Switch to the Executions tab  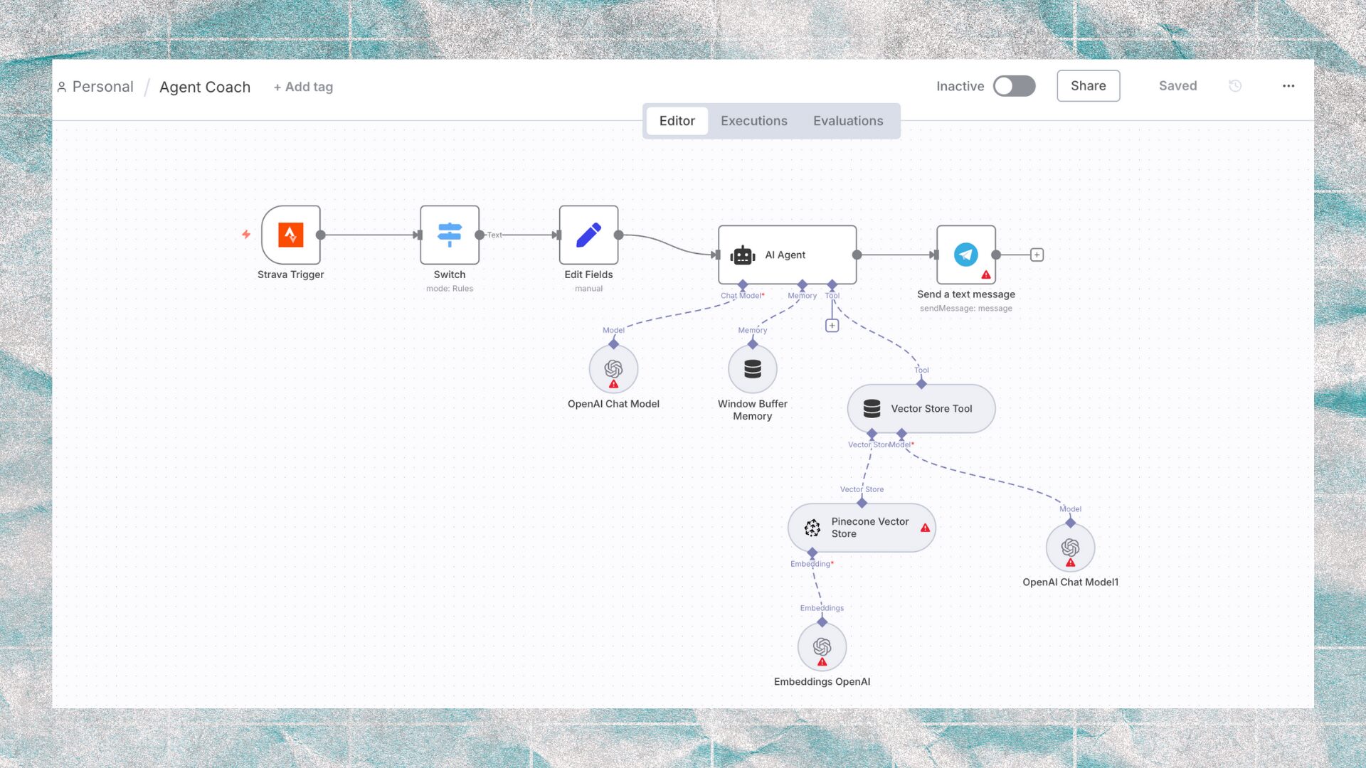coord(753,120)
